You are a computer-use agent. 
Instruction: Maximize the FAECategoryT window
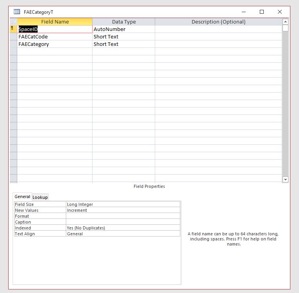click(x=262, y=12)
